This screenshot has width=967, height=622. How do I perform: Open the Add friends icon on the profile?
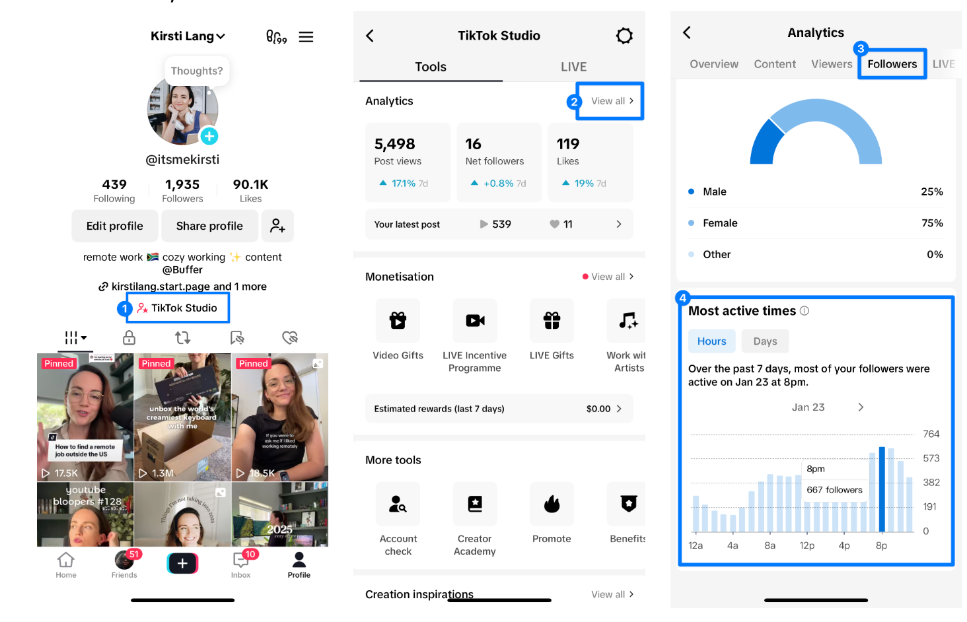tap(277, 226)
